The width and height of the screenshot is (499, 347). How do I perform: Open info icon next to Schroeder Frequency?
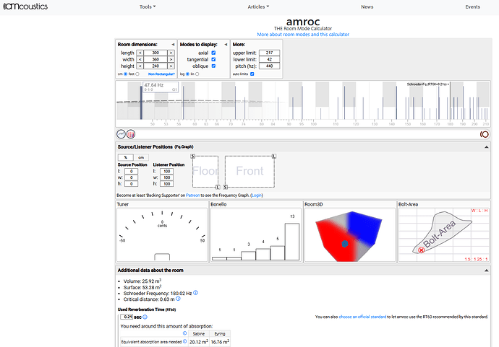195,293
